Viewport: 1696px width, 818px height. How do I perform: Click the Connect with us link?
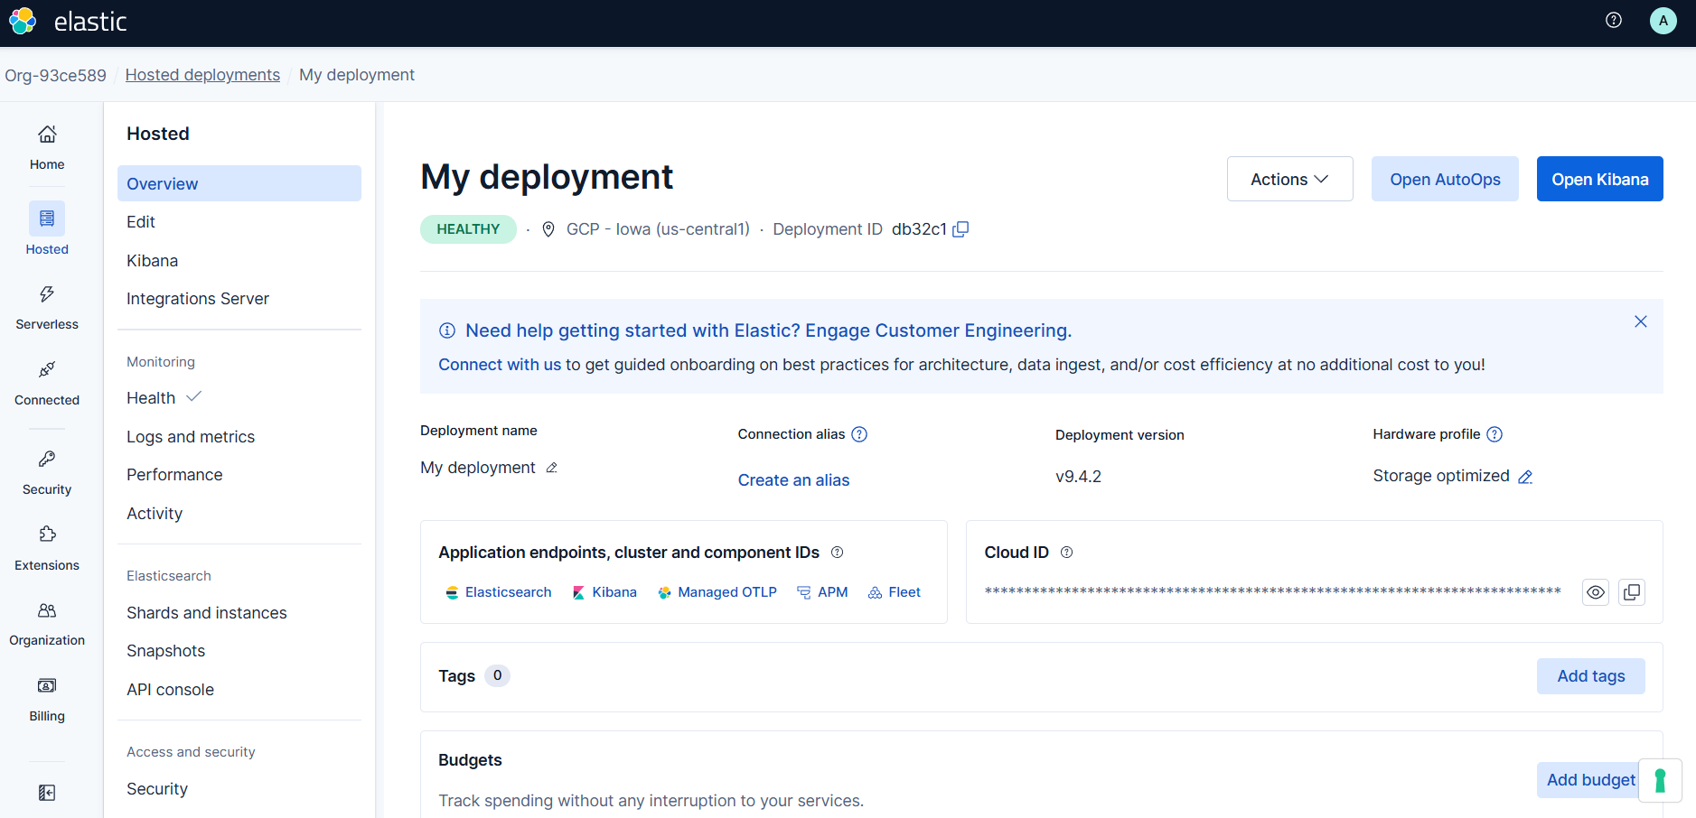(x=500, y=365)
